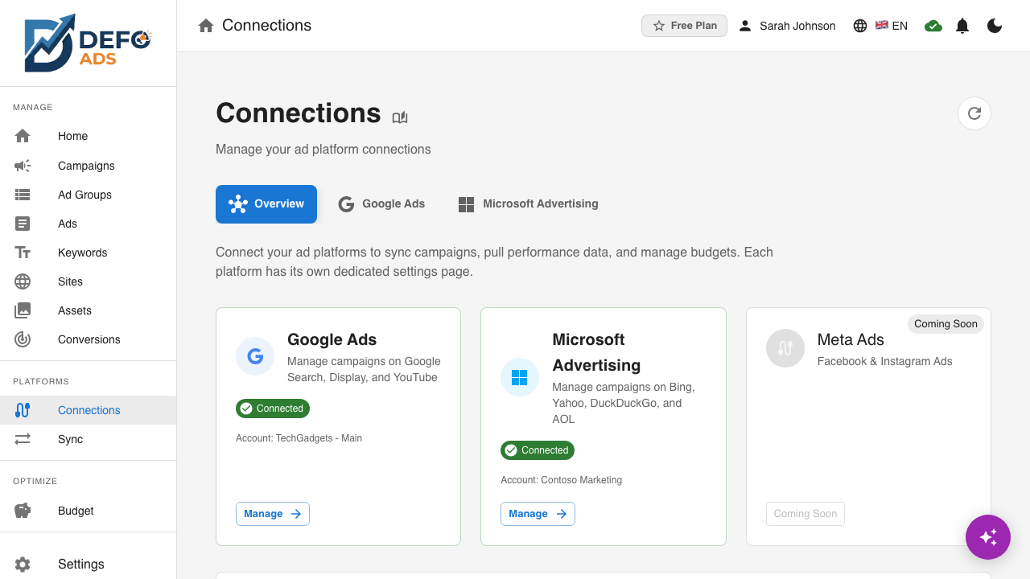The image size is (1030, 579).
Task: Switch to the Microsoft Advertising tab
Action: click(528, 204)
